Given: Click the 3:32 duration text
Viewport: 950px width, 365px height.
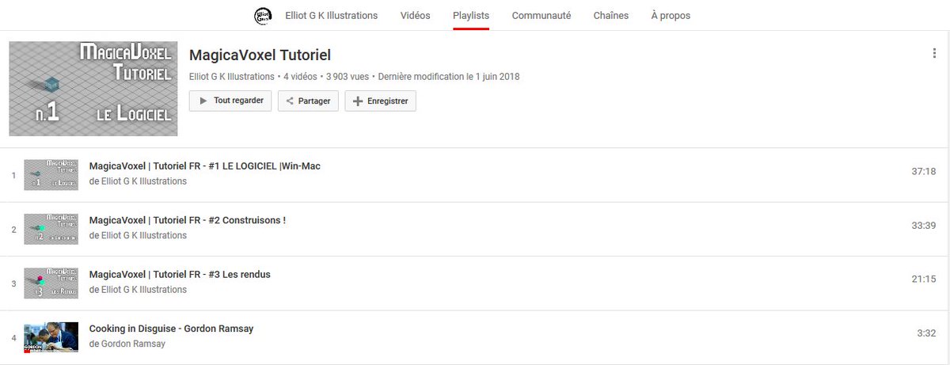Looking at the screenshot, I should click(926, 333).
